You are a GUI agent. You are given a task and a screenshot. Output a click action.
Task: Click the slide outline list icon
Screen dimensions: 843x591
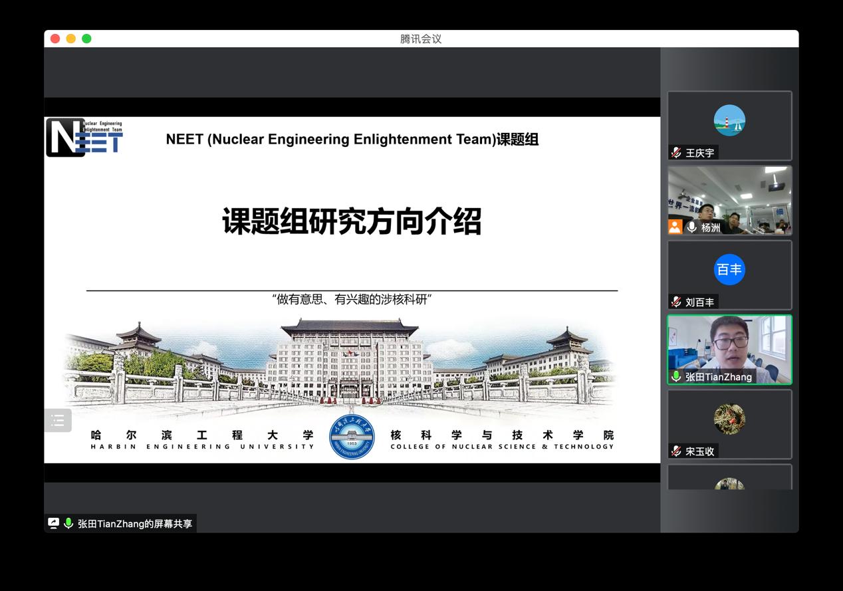pos(58,420)
